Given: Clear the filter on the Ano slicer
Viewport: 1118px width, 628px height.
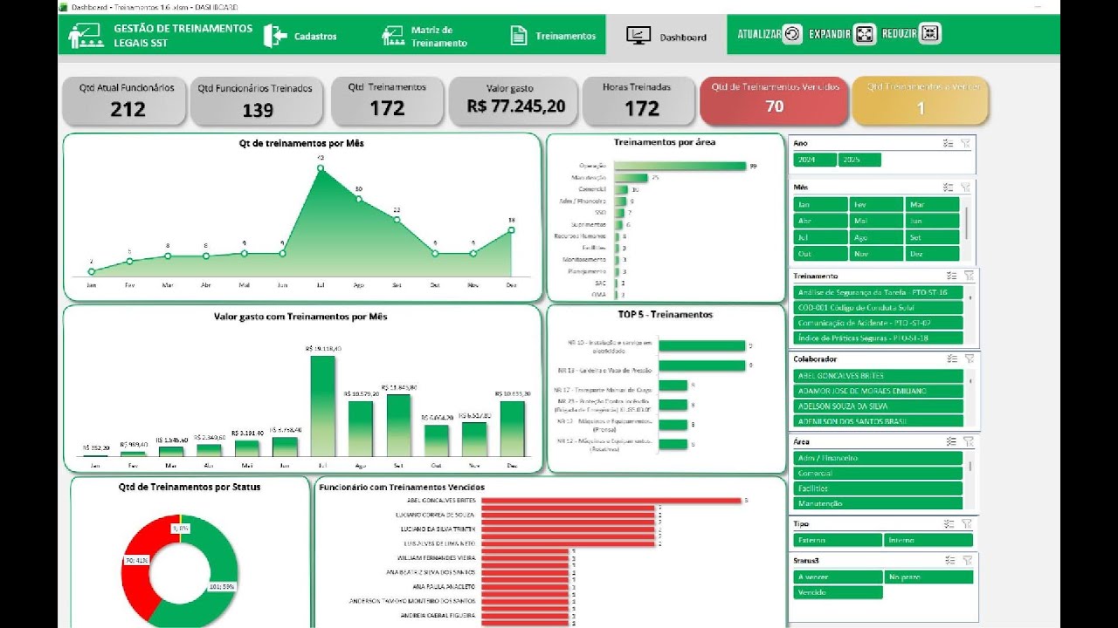Looking at the screenshot, I should click(x=966, y=143).
